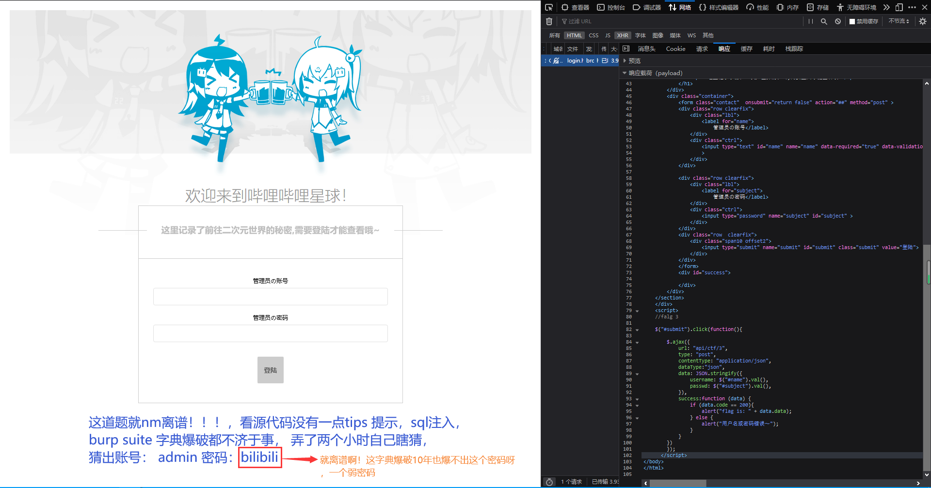The width and height of the screenshot is (931, 488).
Task: Fold code at line 79 script tag
Action: point(637,311)
